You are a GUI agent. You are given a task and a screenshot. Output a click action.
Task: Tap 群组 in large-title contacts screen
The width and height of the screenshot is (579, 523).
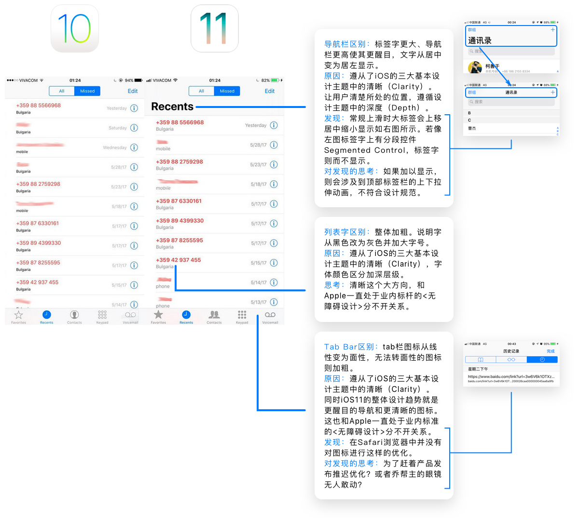coord(472,30)
